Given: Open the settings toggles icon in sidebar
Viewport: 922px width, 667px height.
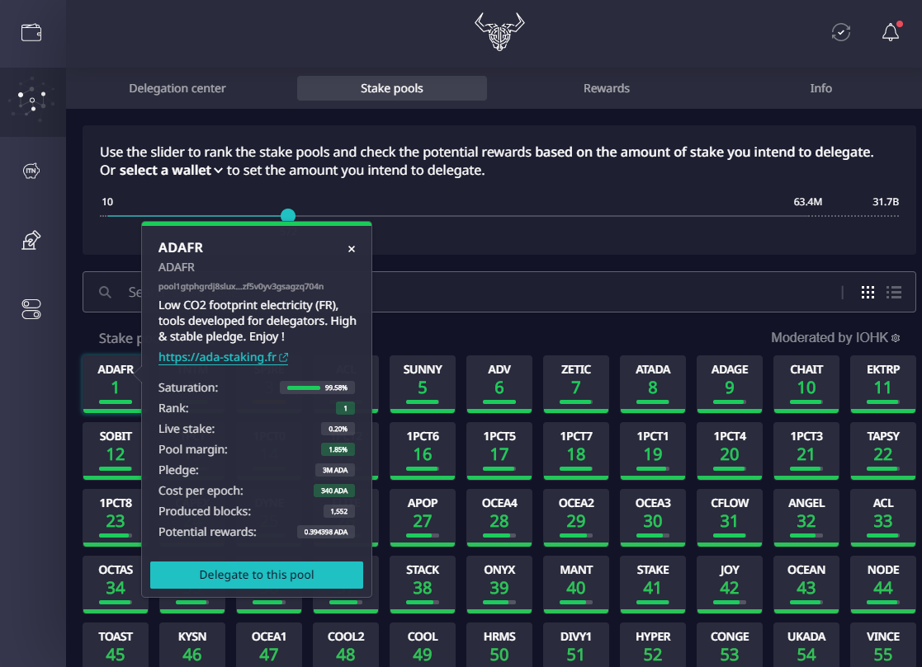Looking at the screenshot, I should [x=31, y=309].
